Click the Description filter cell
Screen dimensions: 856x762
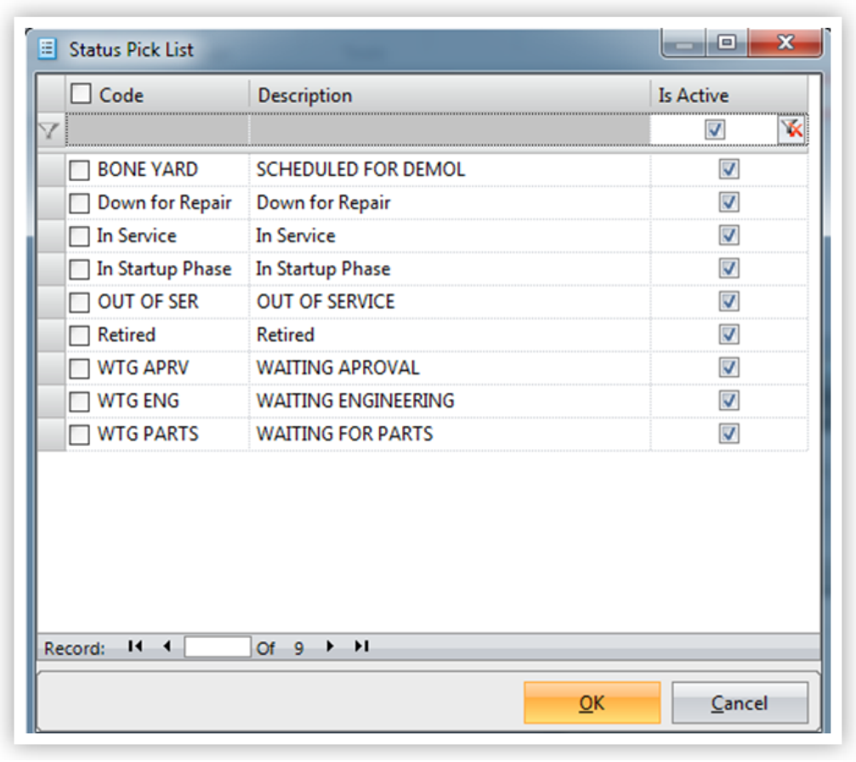(x=449, y=130)
